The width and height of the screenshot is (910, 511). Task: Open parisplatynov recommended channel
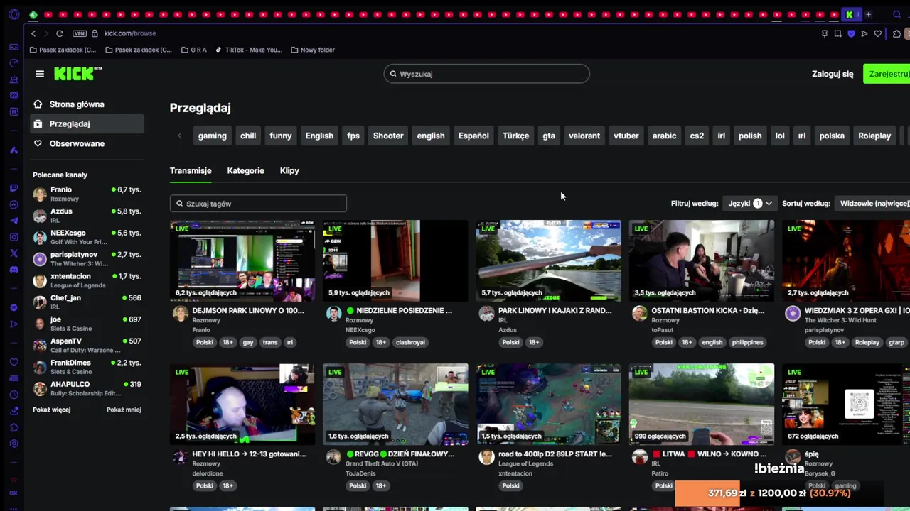pos(87,258)
